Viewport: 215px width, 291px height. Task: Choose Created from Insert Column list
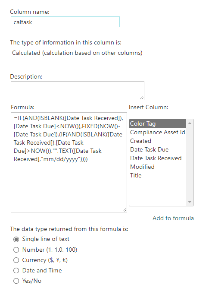(158, 141)
